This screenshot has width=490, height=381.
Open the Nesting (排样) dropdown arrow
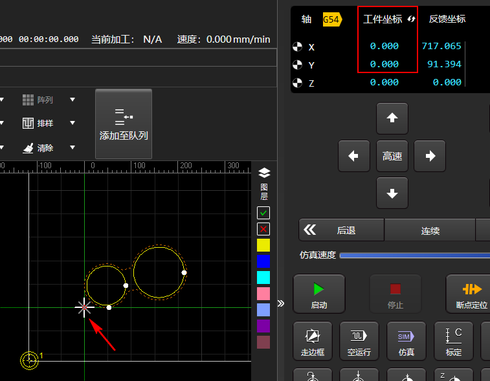72,123
